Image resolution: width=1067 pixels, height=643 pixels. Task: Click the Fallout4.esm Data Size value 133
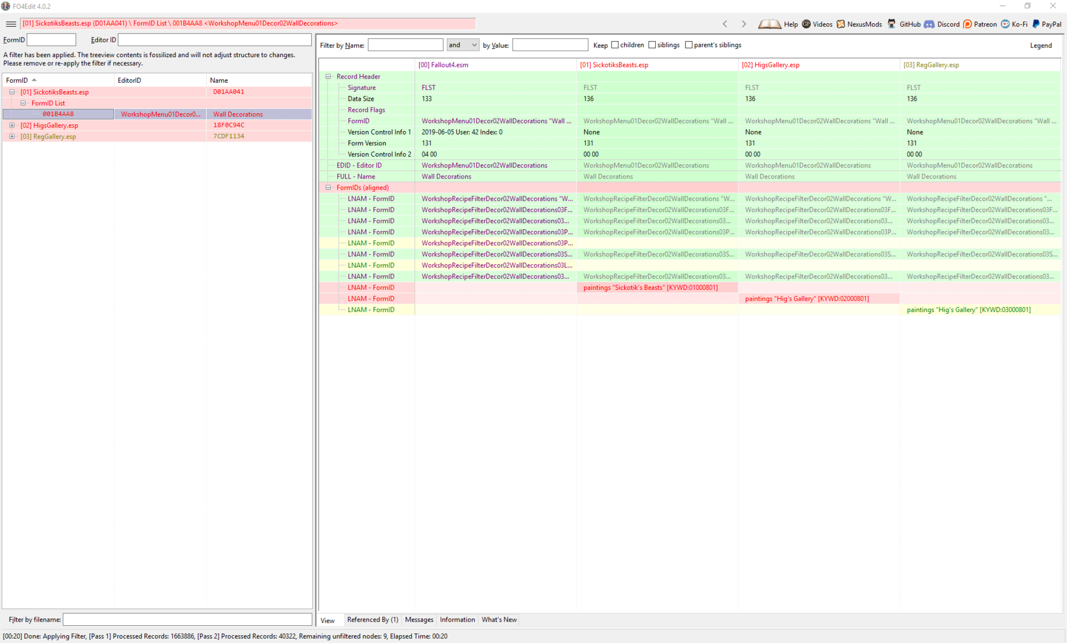pyautogui.click(x=426, y=99)
